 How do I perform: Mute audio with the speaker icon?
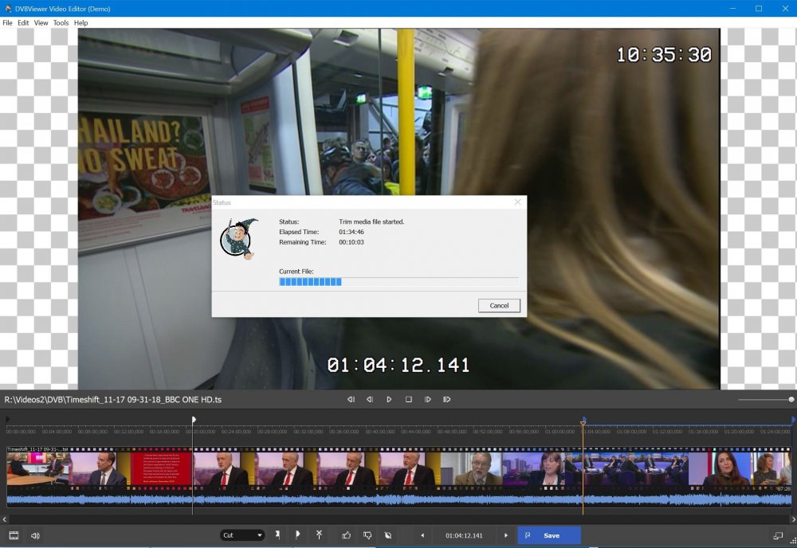(35, 535)
